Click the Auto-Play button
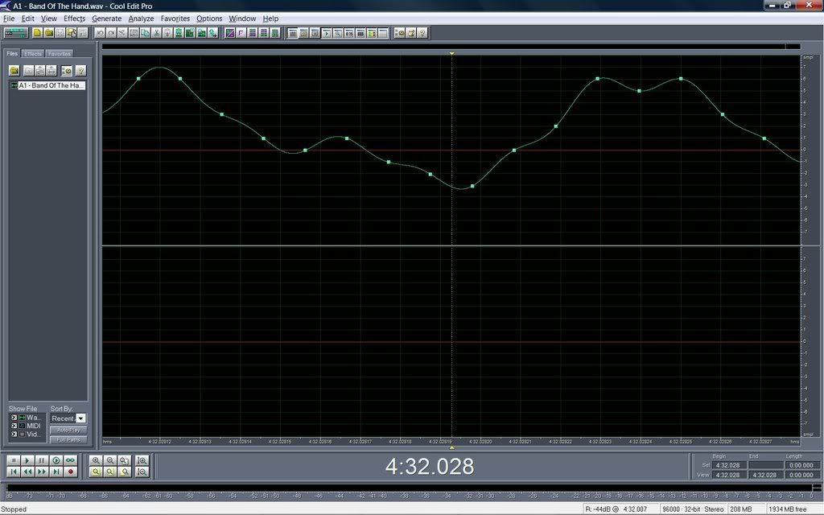This screenshot has width=824, height=515. tap(68, 430)
